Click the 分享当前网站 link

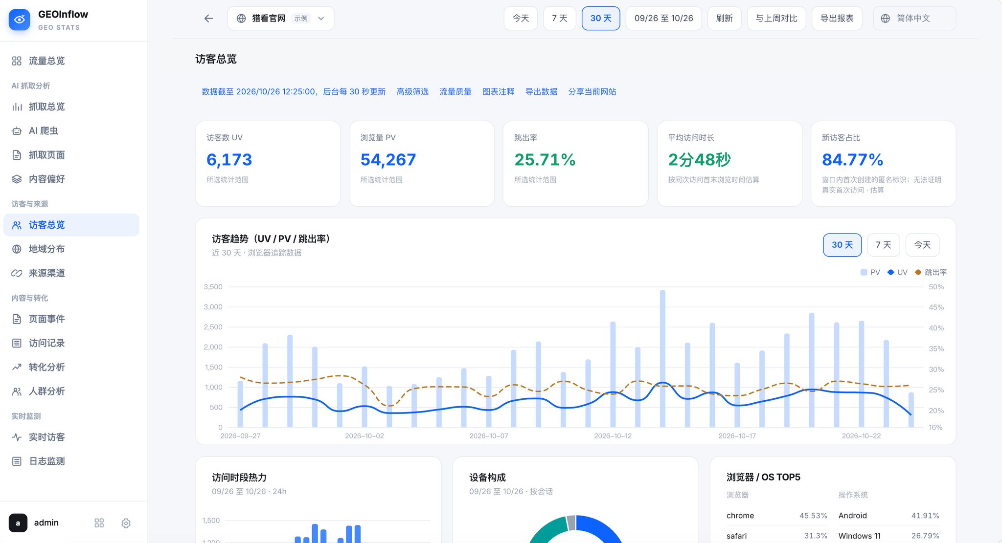(x=592, y=92)
